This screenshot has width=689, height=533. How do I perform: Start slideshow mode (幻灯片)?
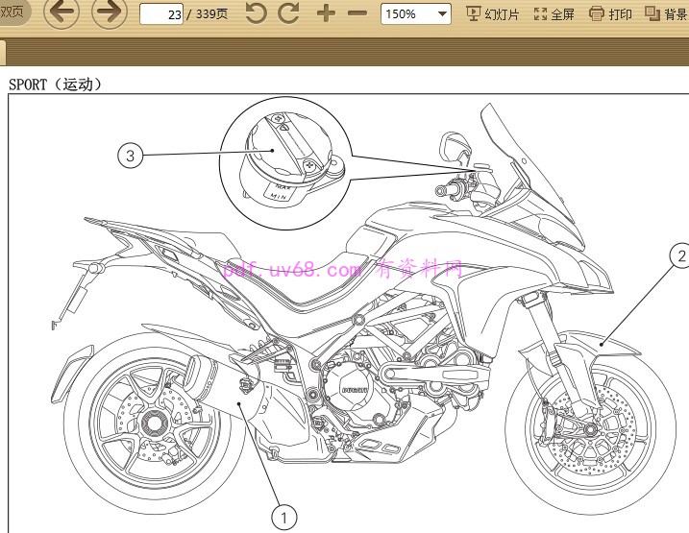click(x=492, y=13)
